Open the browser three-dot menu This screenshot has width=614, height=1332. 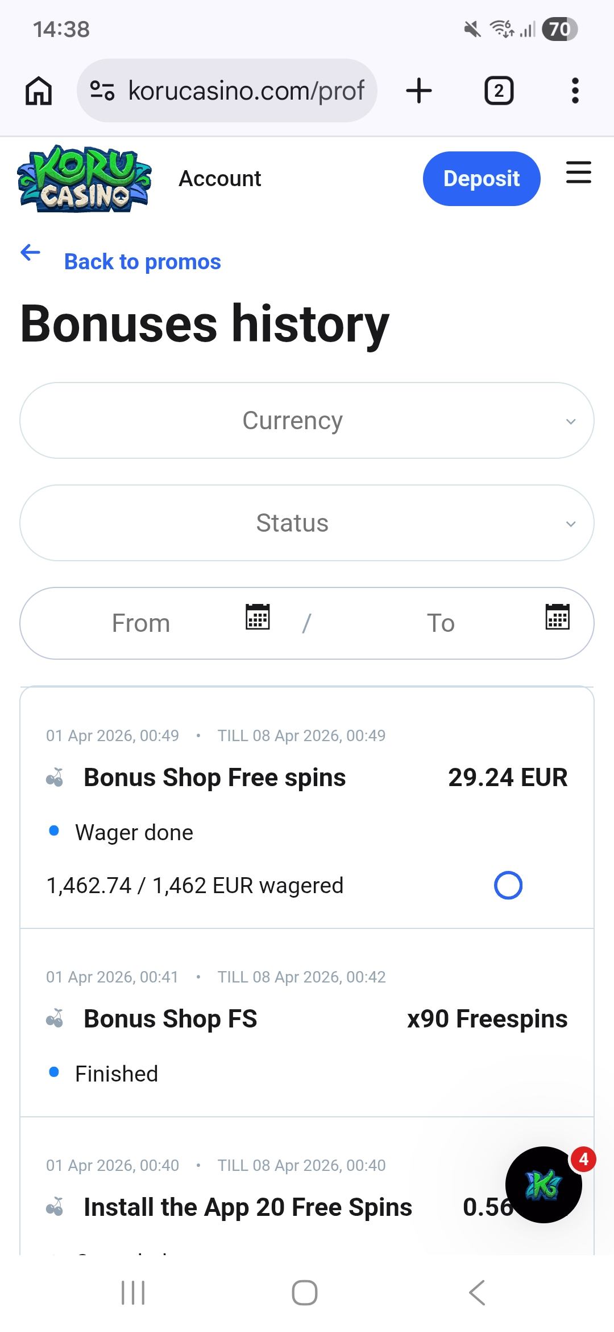pyautogui.click(x=575, y=91)
